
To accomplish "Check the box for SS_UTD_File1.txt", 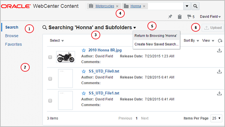I will [50, 101].
